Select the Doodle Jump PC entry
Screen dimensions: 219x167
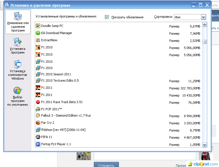pos(118,26)
